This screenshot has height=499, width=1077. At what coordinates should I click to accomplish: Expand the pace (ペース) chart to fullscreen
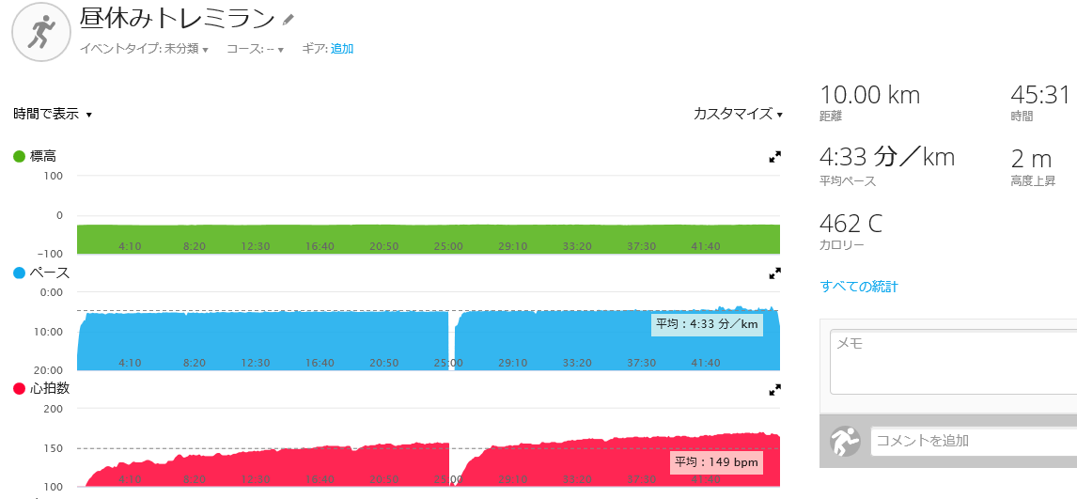point(774,273)
